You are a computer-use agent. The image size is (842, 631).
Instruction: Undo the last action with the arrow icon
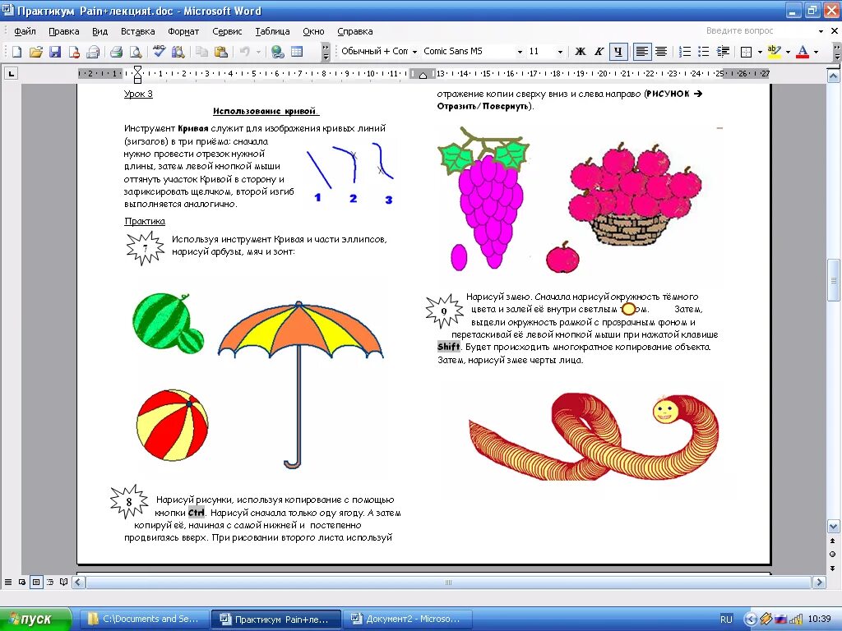(244, 52)
